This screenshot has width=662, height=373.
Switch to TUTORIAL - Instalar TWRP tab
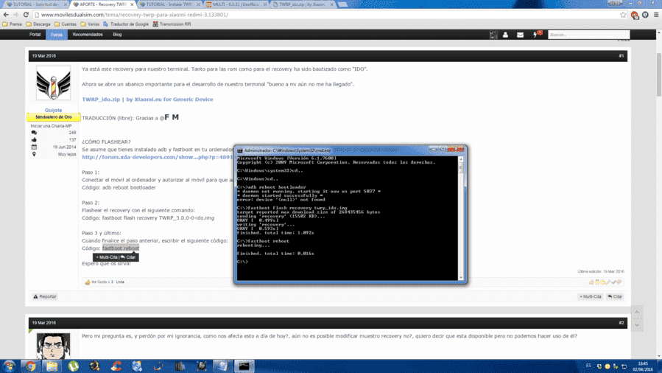[x=169, y=4]
